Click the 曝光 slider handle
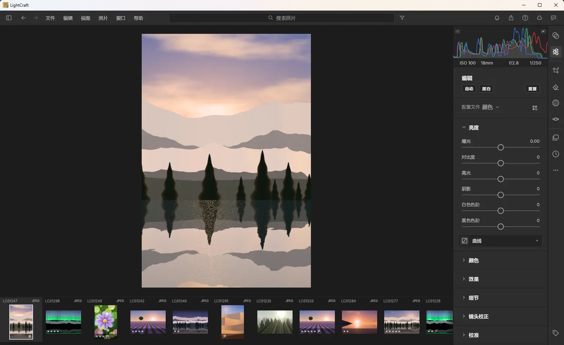The image size is (564, 345). point(501,147)
